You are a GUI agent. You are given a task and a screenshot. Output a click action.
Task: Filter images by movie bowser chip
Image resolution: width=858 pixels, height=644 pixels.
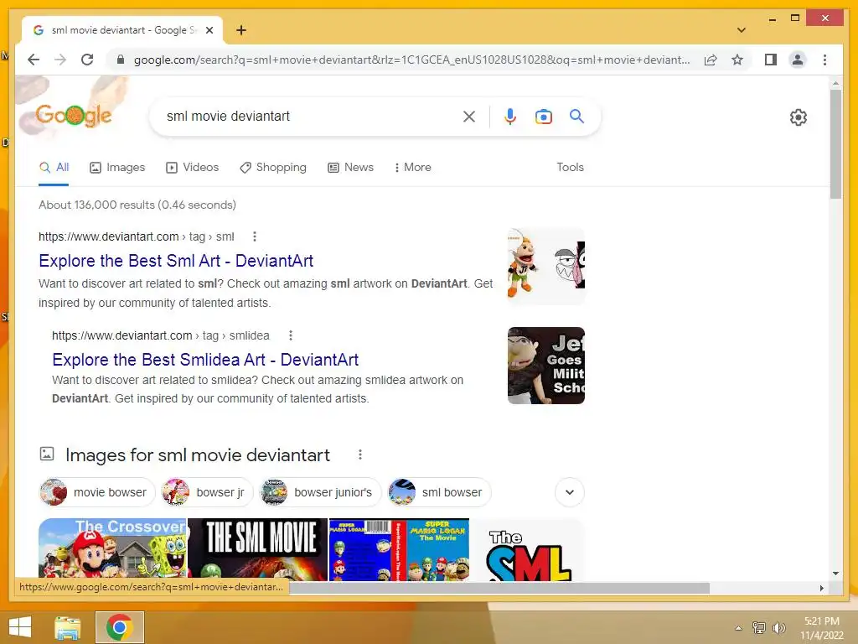coord(97,492)
